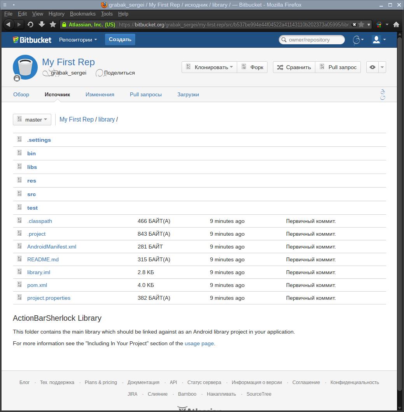The image size is (404, 412).
Task: Click the Создать button
Action: 120,39
